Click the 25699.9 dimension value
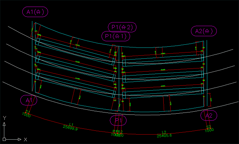239x144 pixels. (70, 128)
